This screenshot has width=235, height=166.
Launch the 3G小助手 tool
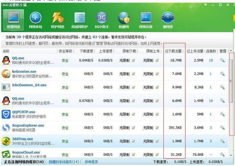pyautogui.click(x=101, y=20)
